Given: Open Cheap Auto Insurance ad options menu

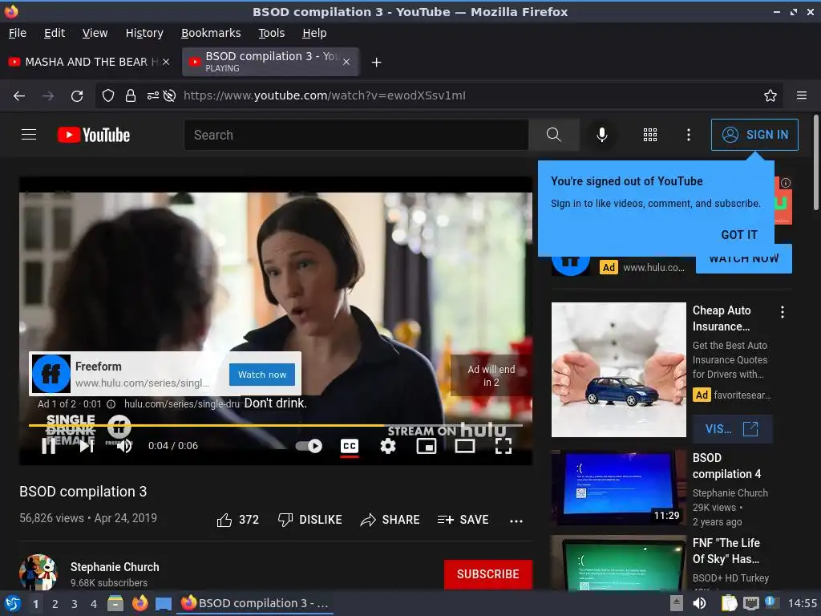Looking at the screenshot, I should pos(783,312).
